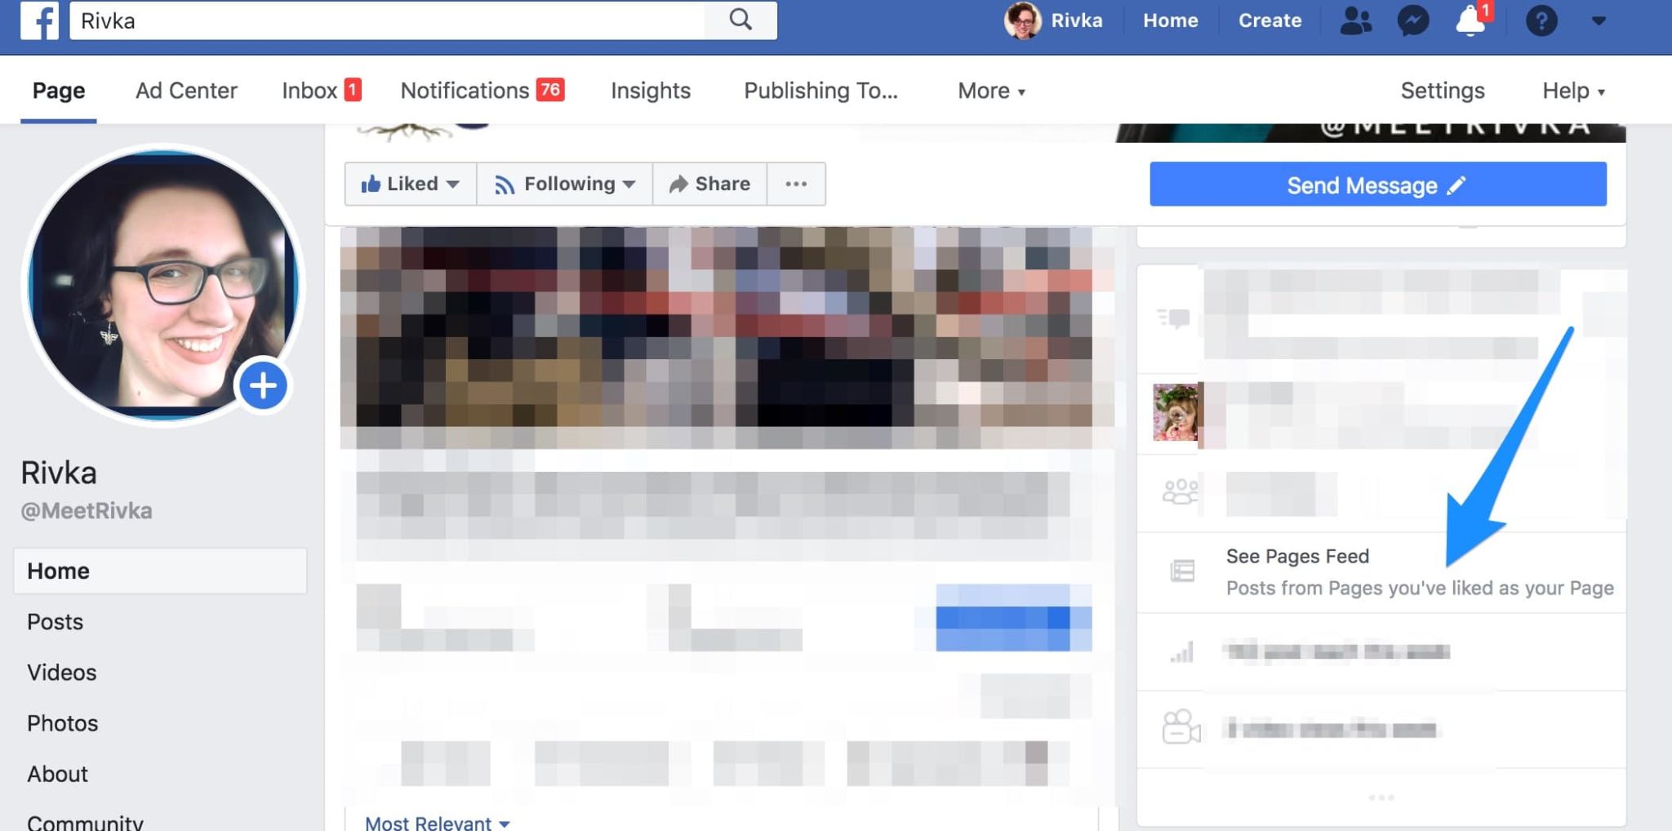Image resolution: width=1672 pixels, height=831 pixels.
Task: Open the Publishing Tools tab
Action: click(x=820, y=91)
